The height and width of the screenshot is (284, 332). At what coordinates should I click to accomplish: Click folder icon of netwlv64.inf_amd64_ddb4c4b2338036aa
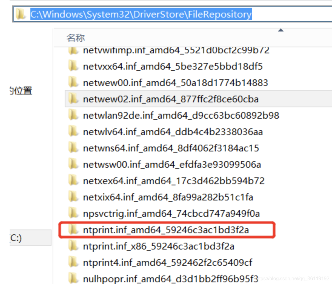tap(73, 132)
